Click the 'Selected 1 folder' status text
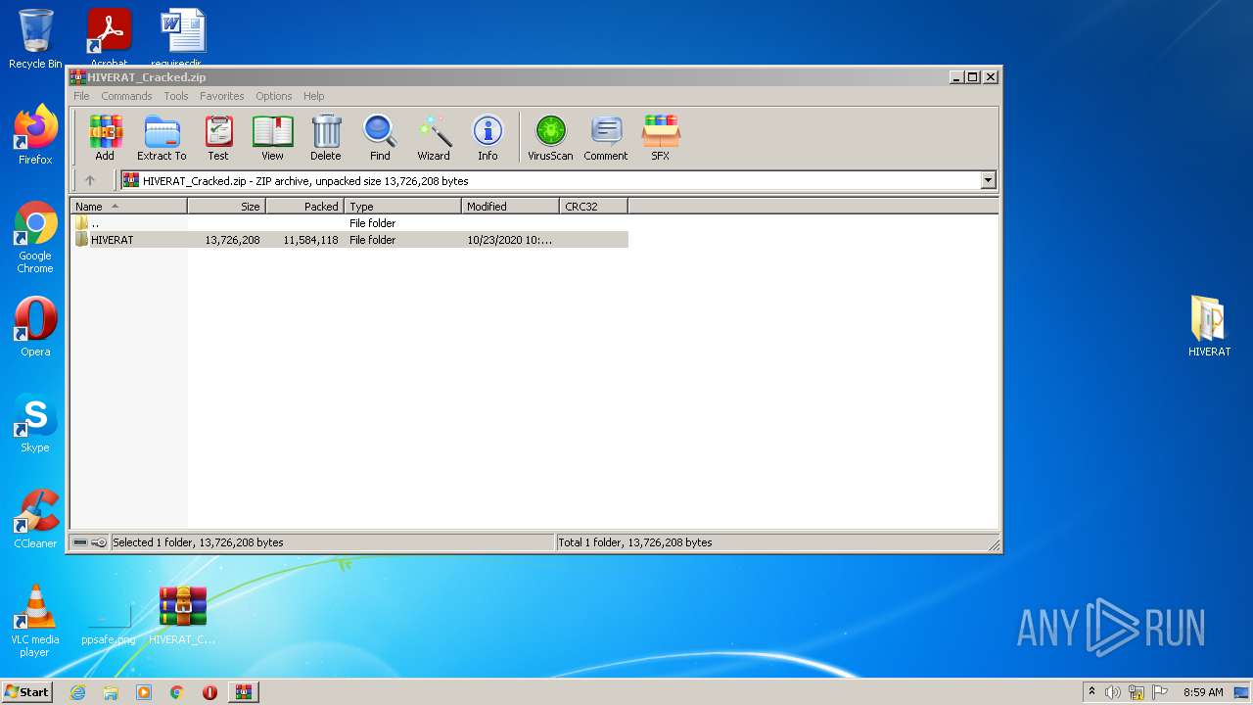 198,542
